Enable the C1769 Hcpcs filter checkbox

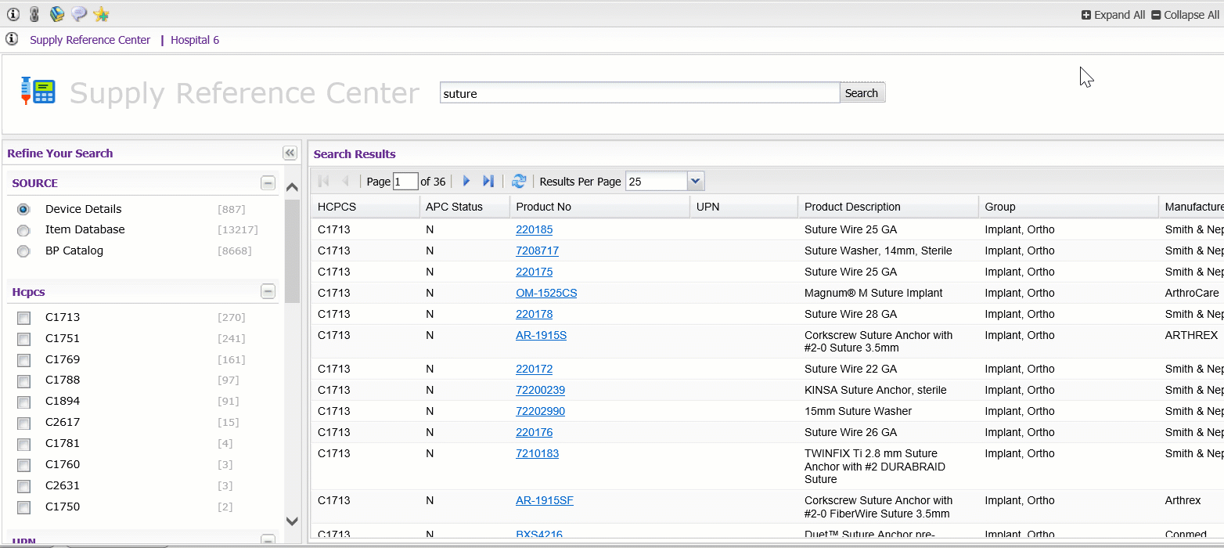[x=24, y=360]
